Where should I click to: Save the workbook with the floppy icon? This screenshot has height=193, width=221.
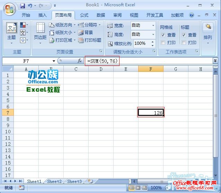coord(23,6)
